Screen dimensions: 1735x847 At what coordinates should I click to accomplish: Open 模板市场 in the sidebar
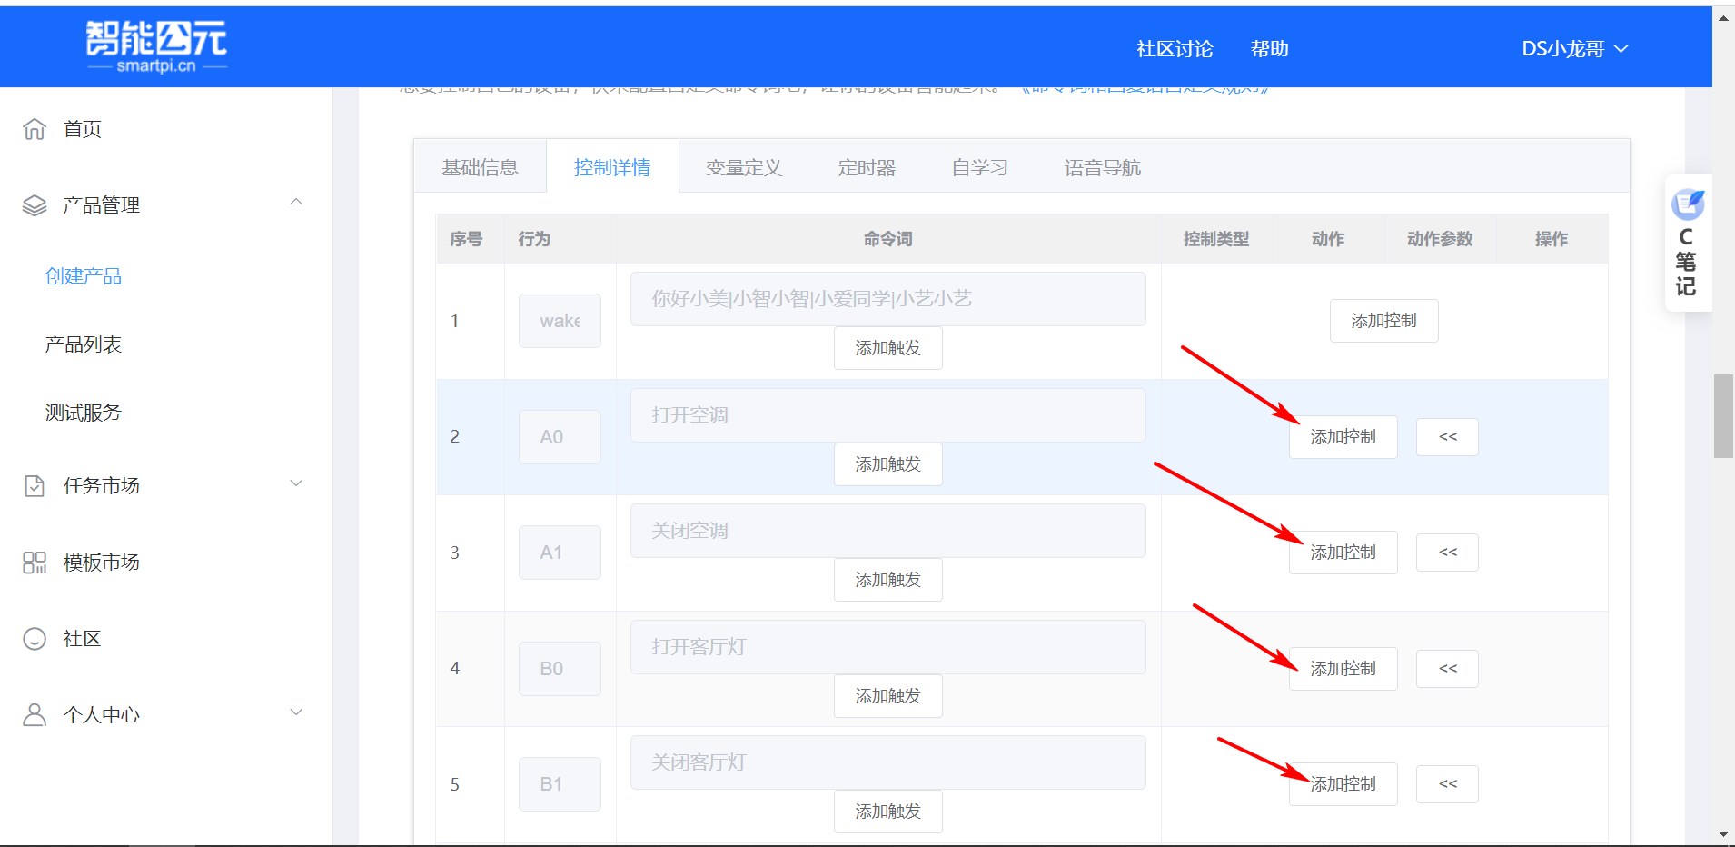(102, 563)
